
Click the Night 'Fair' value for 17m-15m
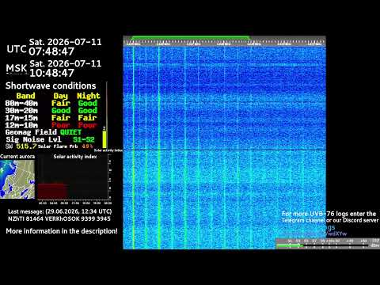tap(88, 118)
